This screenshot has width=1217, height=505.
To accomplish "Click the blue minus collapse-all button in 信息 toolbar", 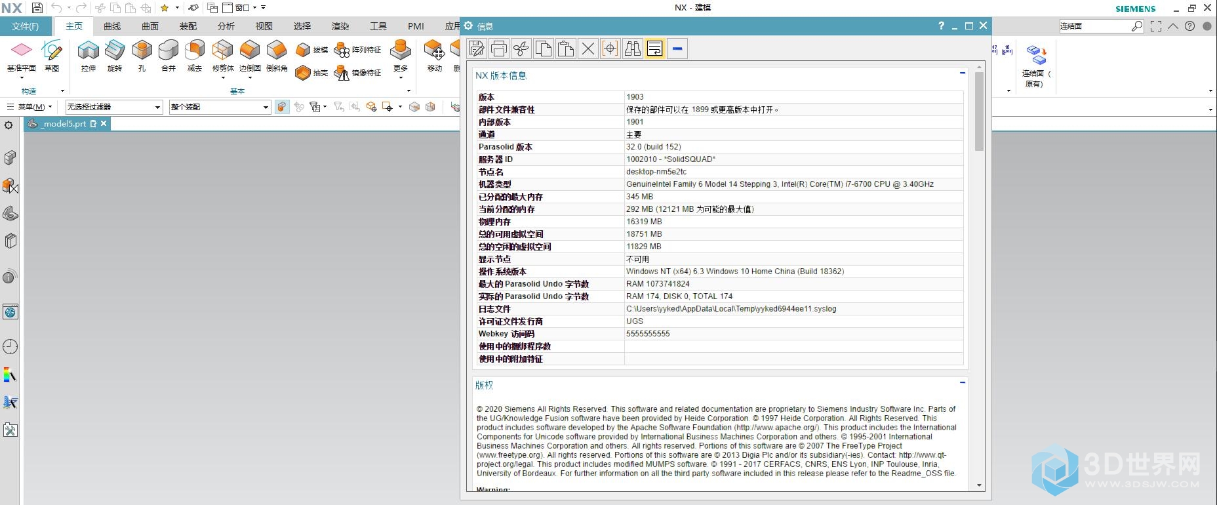I will coord(677,49).
